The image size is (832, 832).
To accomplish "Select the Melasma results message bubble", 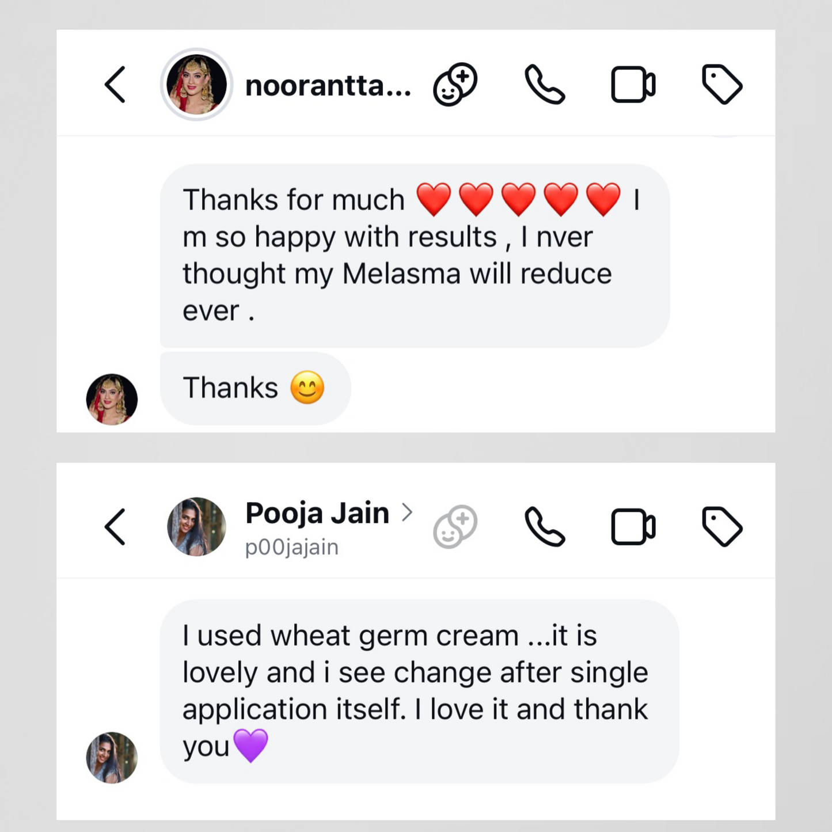I will 413,254.
